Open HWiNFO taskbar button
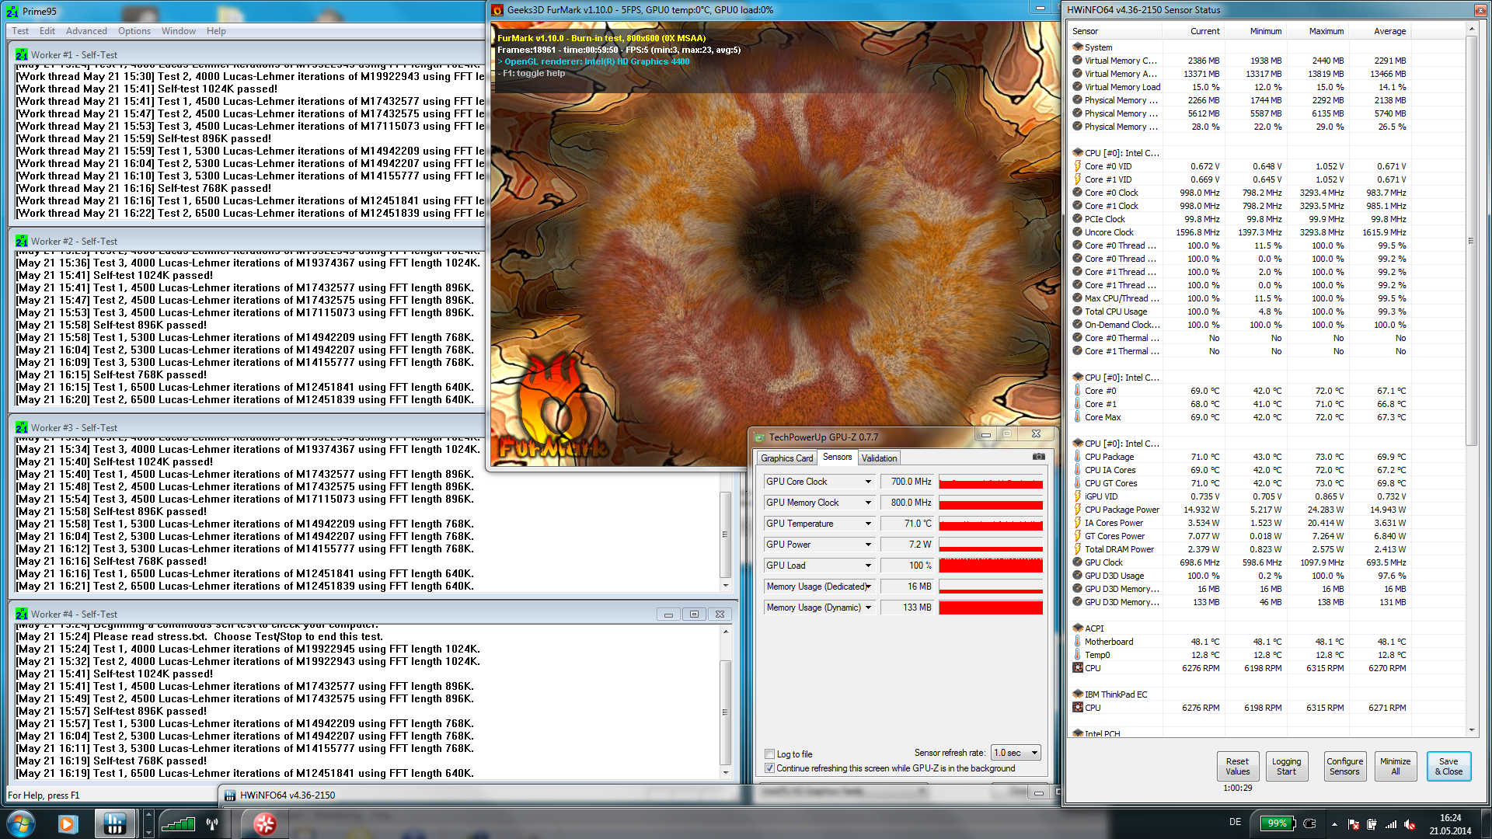 [115, 823]
